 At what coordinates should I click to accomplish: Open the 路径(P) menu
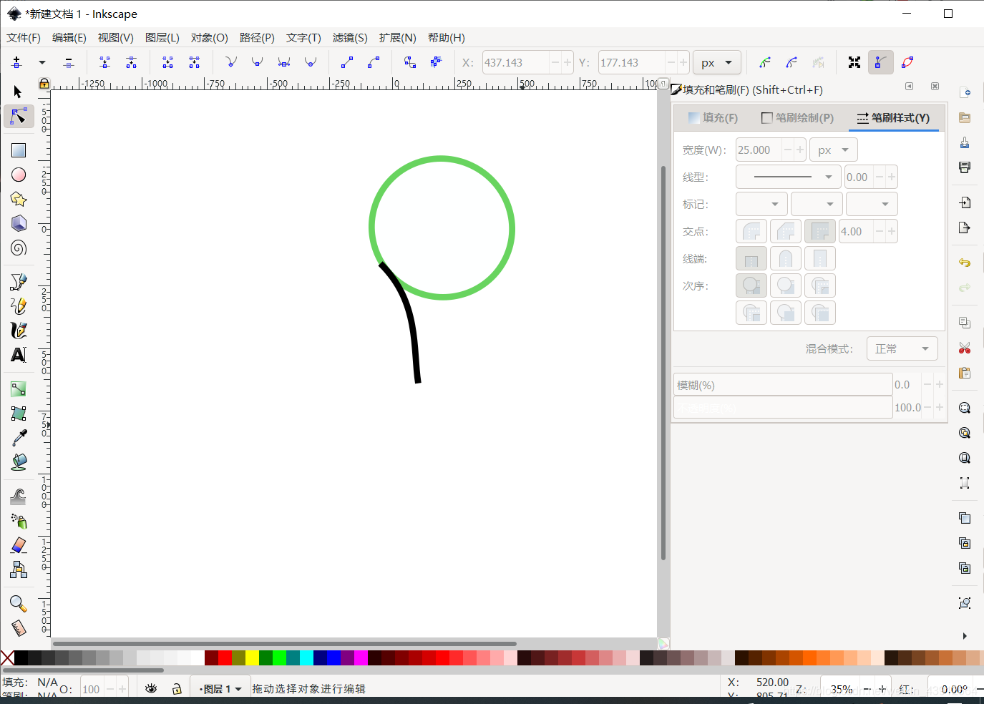coord(257,38)
